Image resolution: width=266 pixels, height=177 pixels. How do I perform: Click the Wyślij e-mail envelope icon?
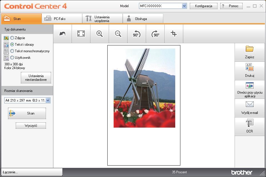click(249, 104)
